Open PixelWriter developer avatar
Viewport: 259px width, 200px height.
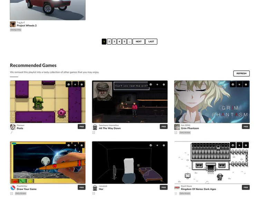[x=13, y=188]
